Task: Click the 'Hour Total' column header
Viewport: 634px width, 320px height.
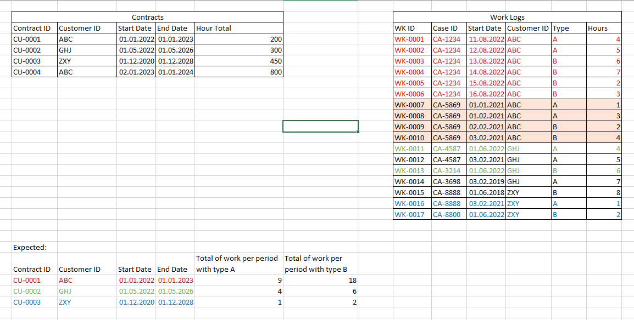Action: [238, 28]
